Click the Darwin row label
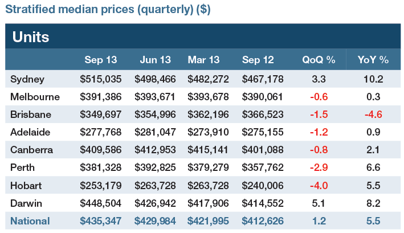This screenshot has width=404, height=233. [x=26, y=203]
